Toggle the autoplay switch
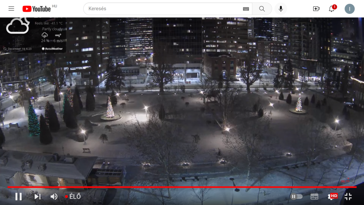Screen dimensions: 364x205 [x=296, y=196]
